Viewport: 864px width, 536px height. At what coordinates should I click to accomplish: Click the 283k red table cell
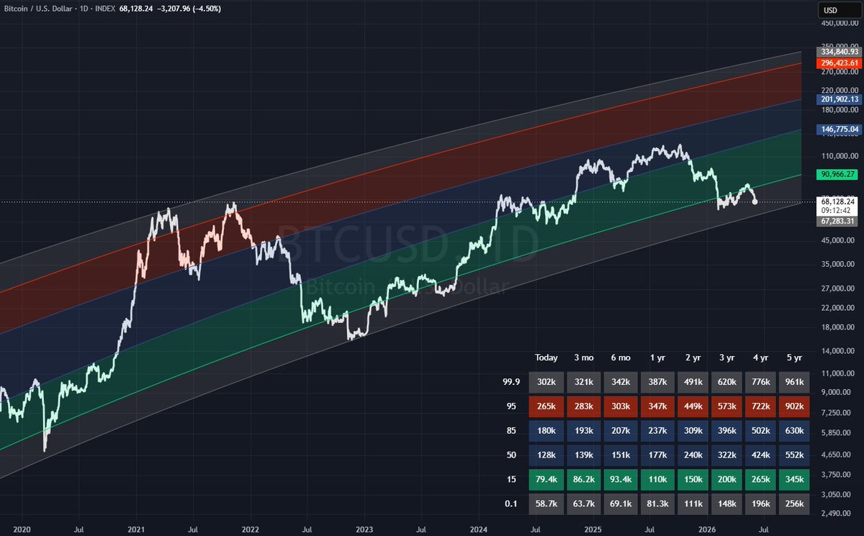coord(584,406)
